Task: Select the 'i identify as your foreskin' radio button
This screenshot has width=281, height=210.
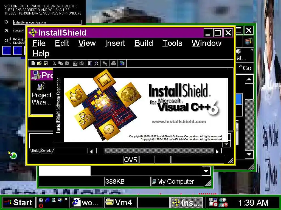Action: (x=7, y=22)
